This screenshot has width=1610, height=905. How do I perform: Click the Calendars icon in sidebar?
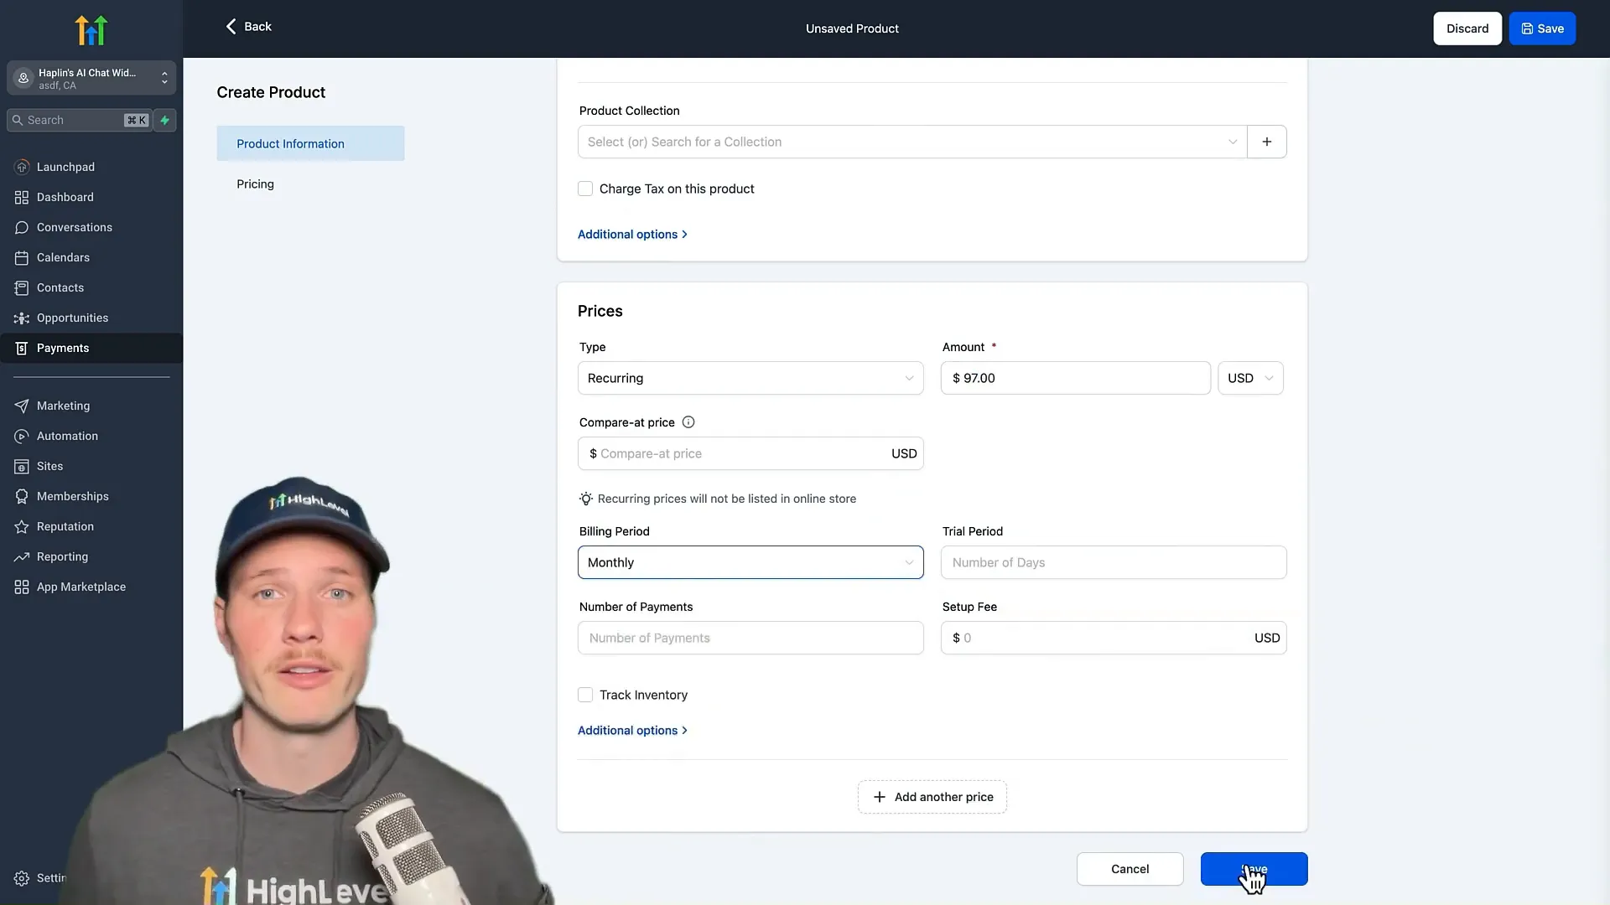22,257
